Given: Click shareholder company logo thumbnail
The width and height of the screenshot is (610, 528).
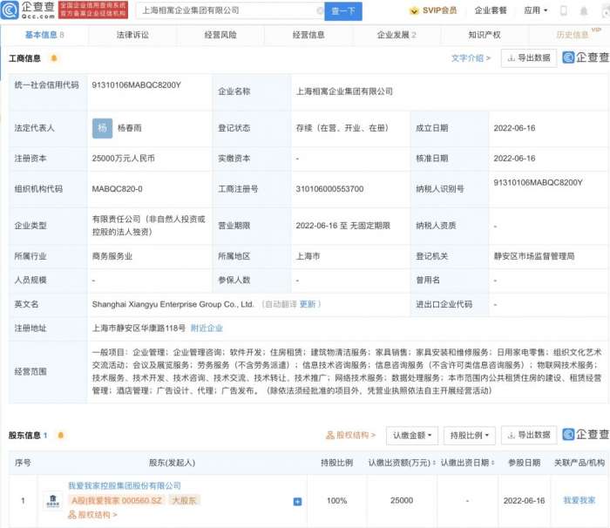Looking at the screenshot, I should 52,500.
